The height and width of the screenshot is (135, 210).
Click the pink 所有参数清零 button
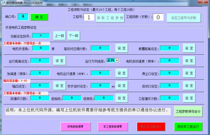coord(76,127)
